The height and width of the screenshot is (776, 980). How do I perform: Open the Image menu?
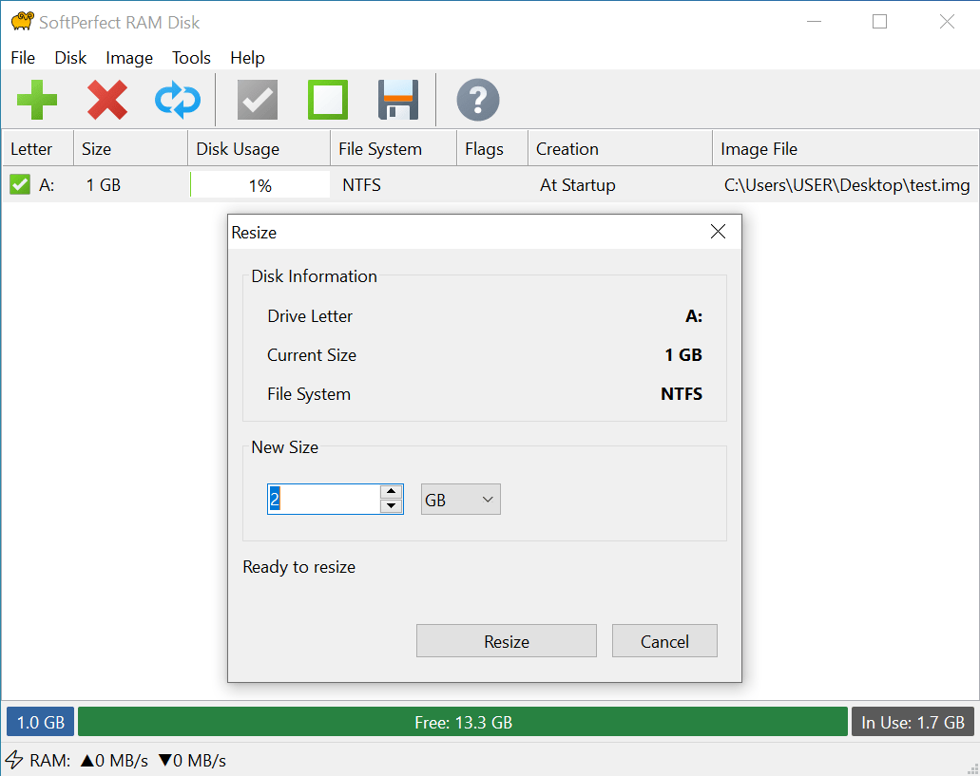(129, 58)
